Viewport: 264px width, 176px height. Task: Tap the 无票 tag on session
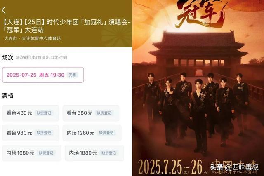point(73,75)
